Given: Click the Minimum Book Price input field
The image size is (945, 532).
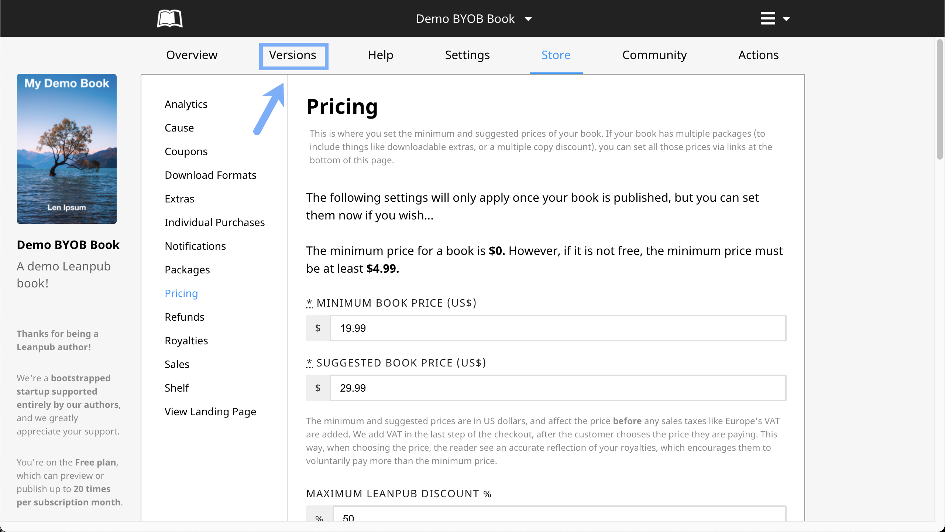Looking at the screenshot, I should click(557, 328).
